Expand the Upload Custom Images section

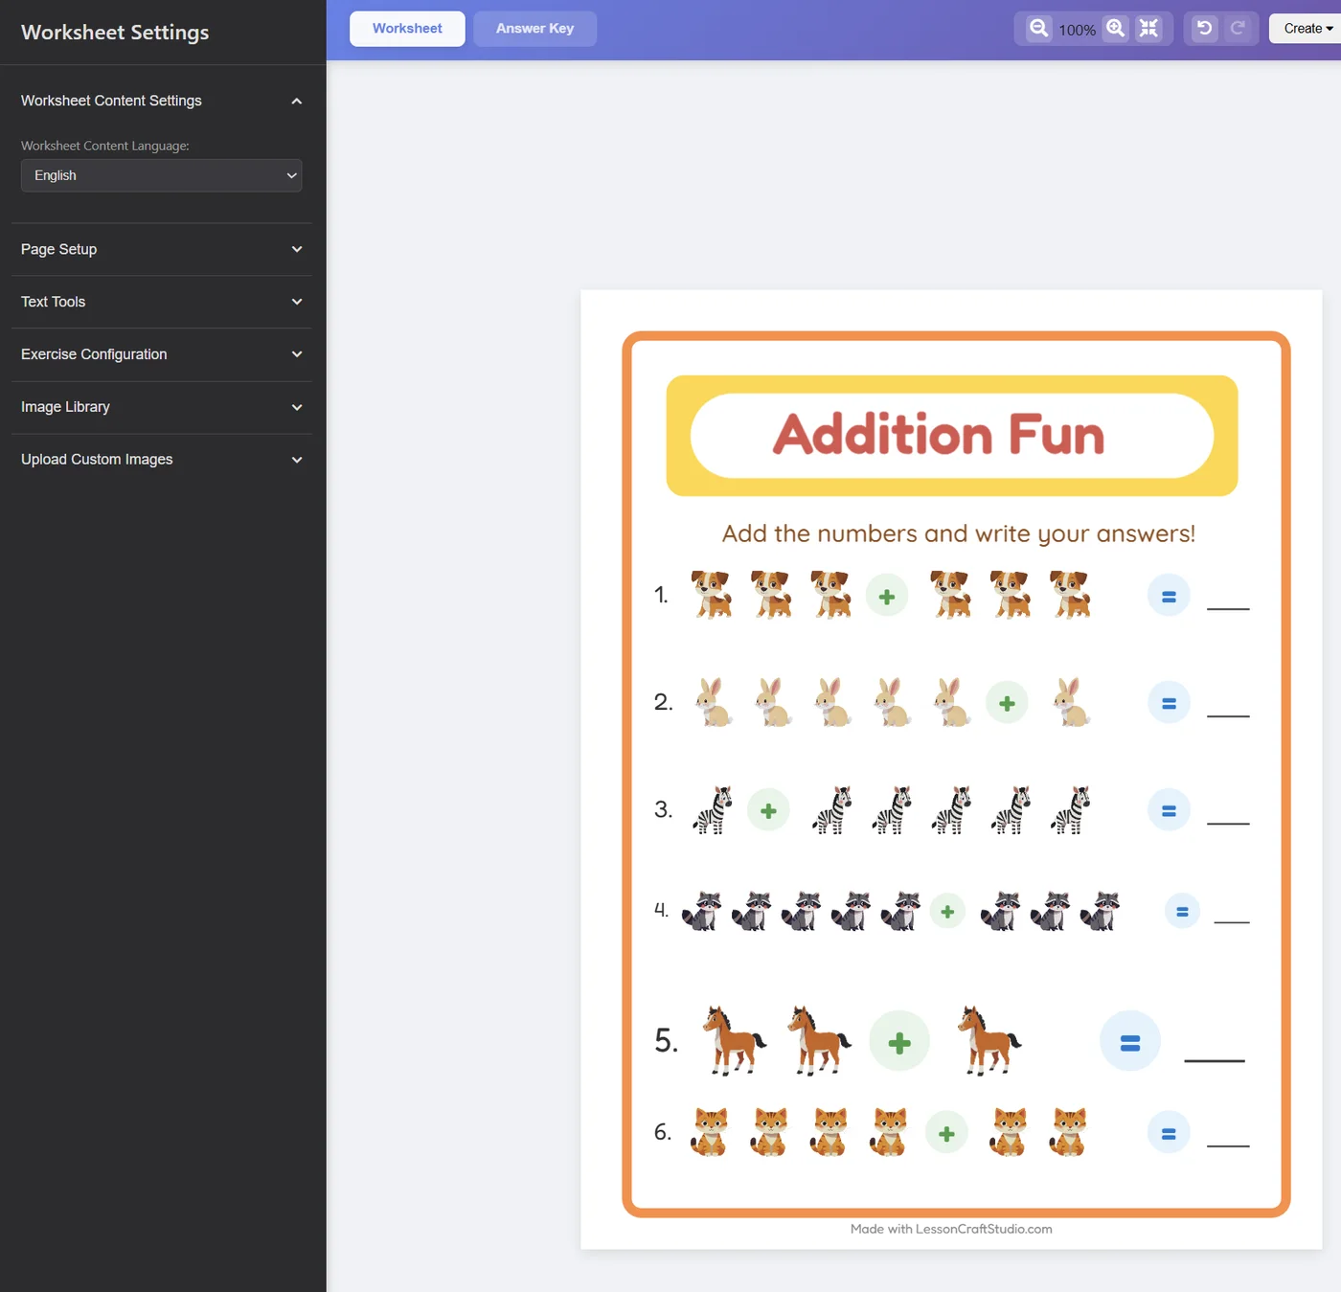[161, 460]
